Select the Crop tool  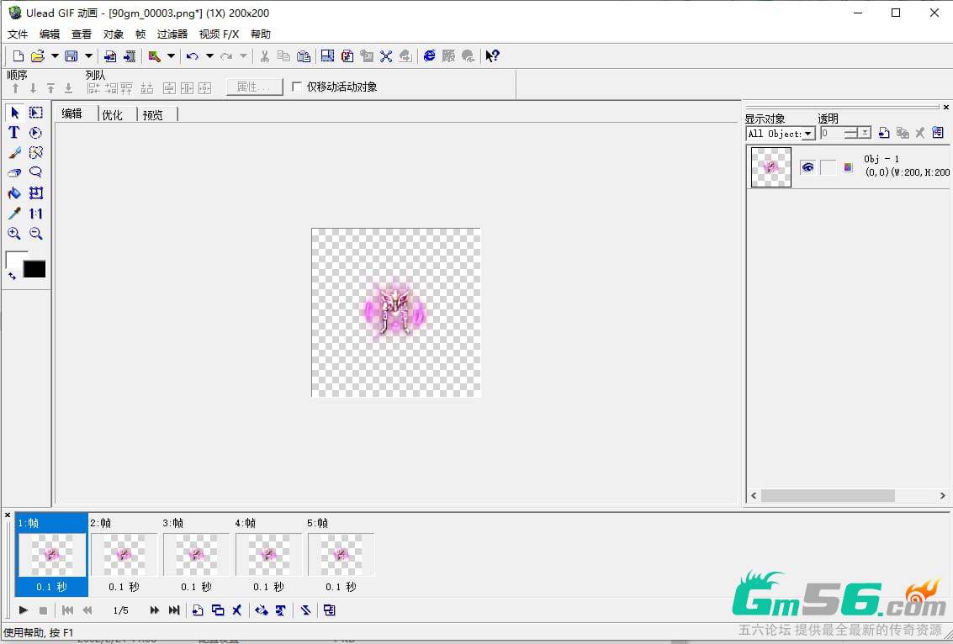click(35, 193)
